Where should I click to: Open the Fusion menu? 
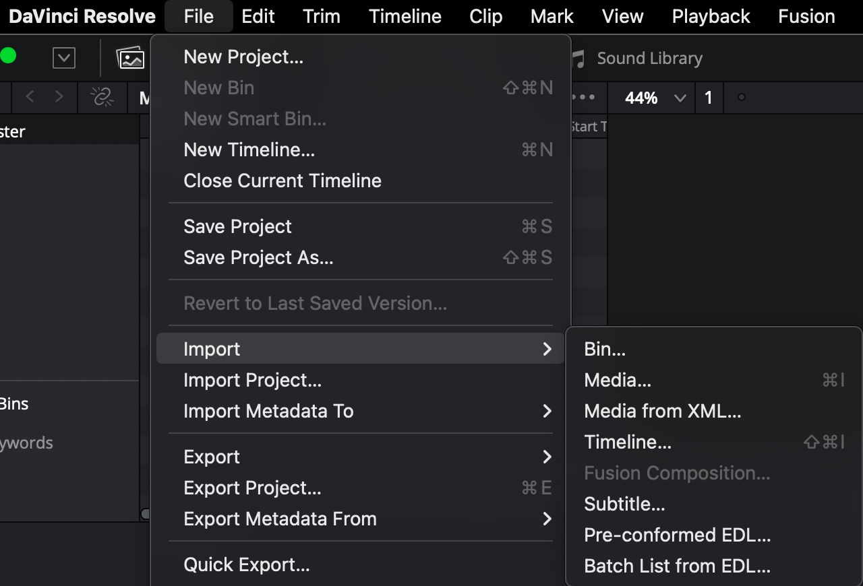point(806,16)
